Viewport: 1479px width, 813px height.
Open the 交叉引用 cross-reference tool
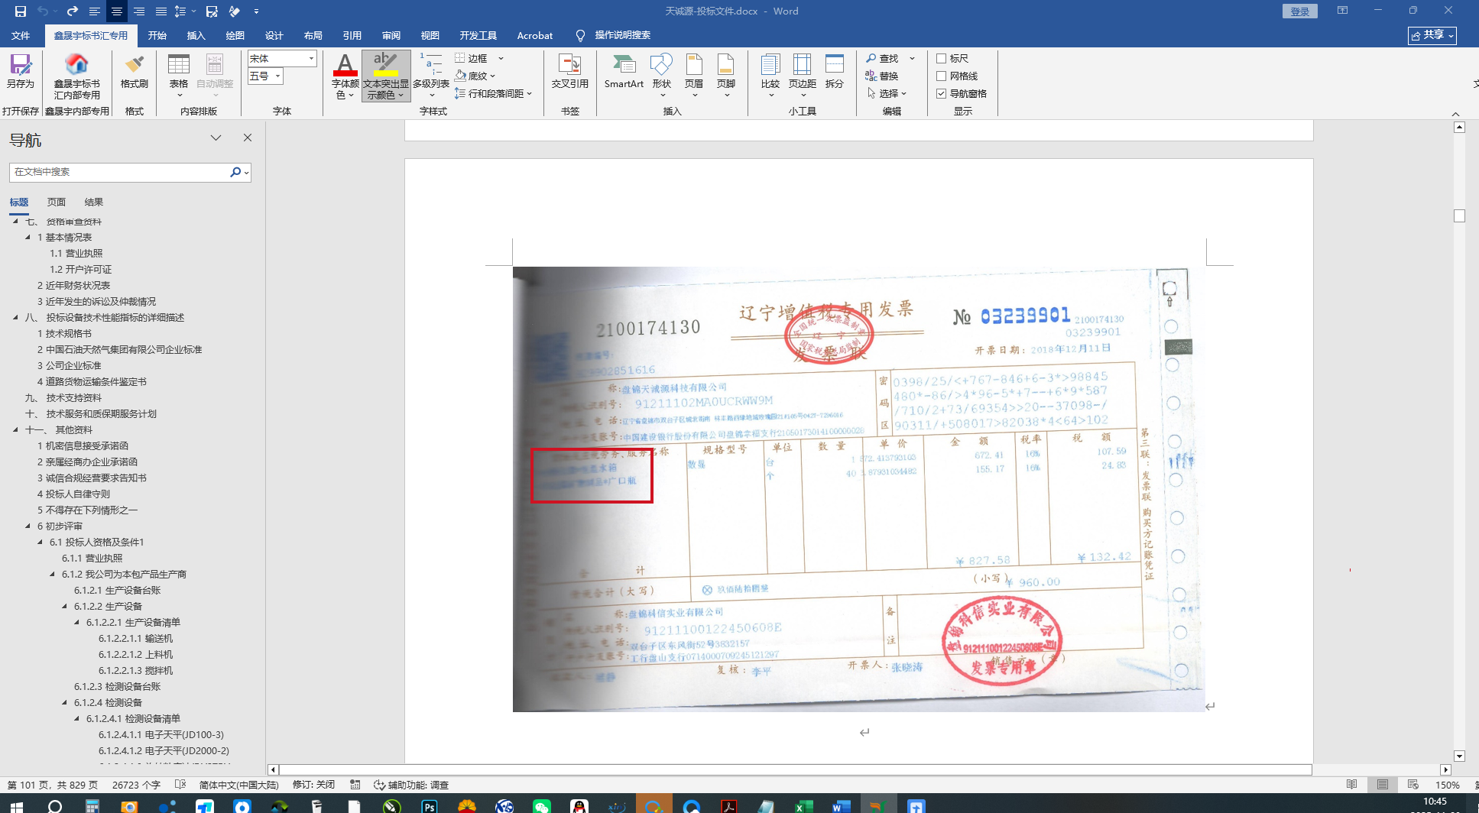tap(570, 71)
